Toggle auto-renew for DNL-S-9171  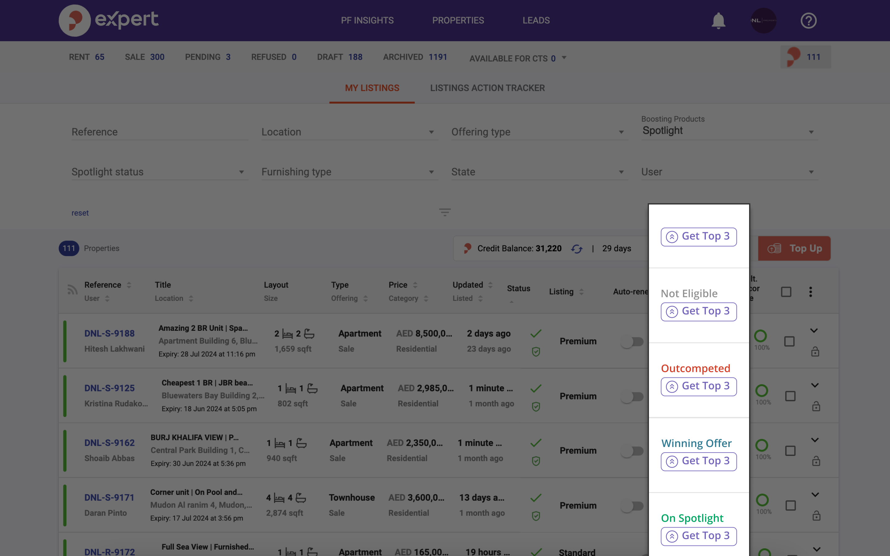(x=633, y=506)
